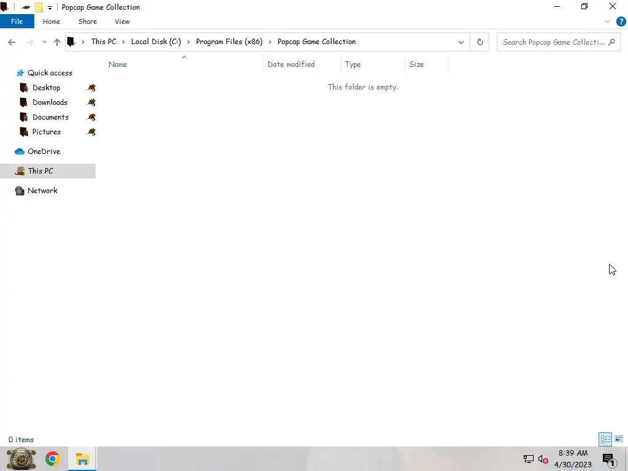Switch to the Home ribbon tab
628x471 pixels.
coord(52,21)
